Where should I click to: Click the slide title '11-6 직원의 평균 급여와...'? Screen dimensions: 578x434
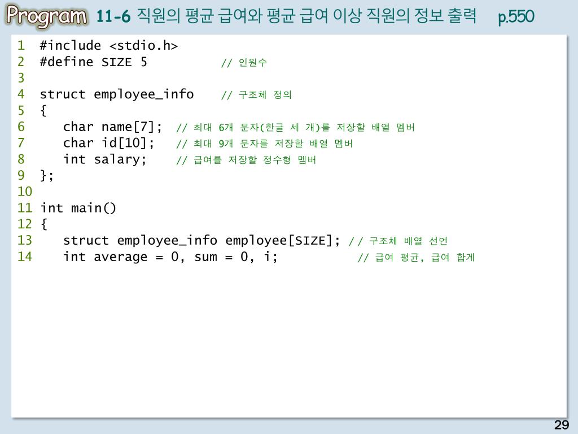(x=286, y=16)
